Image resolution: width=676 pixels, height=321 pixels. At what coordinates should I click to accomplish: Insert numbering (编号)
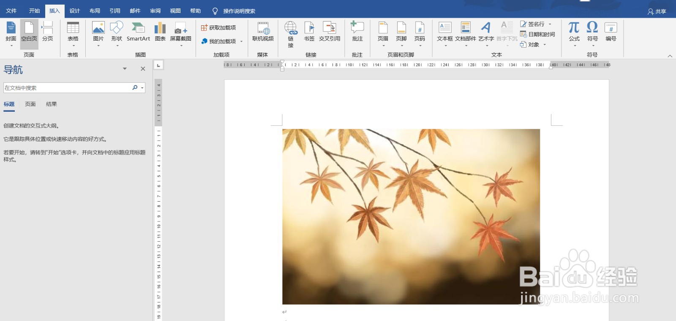(611, 32)
